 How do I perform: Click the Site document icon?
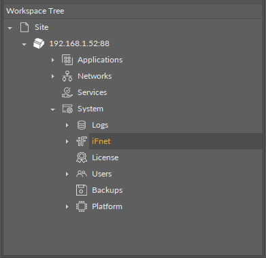(24, 27)
